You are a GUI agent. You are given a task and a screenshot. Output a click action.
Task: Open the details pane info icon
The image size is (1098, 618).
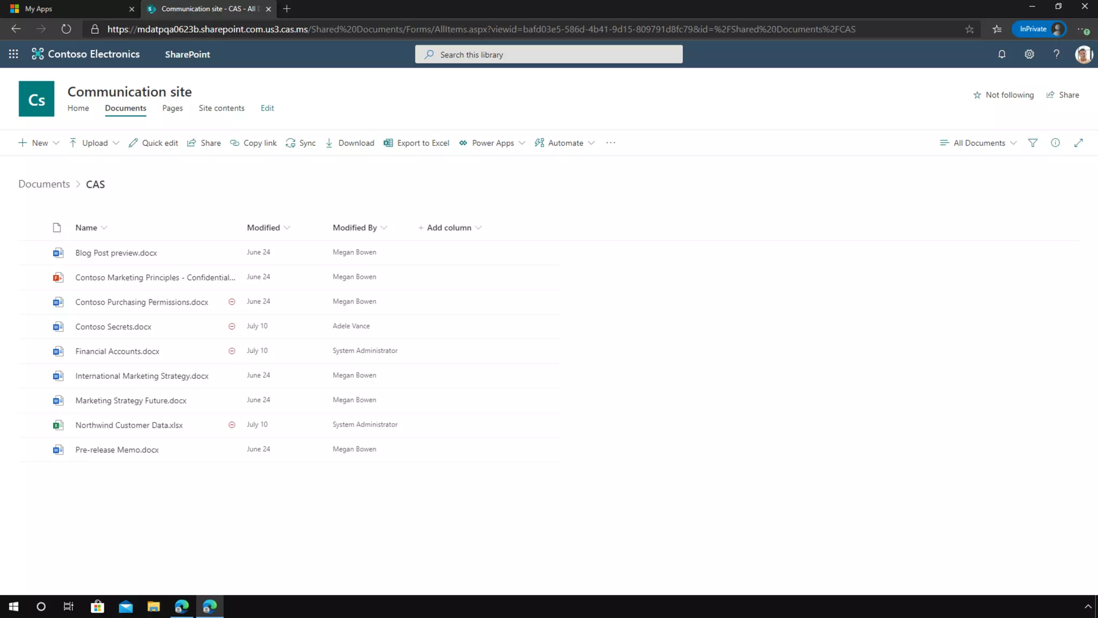pyautogui.click(x=1055, y=143)
